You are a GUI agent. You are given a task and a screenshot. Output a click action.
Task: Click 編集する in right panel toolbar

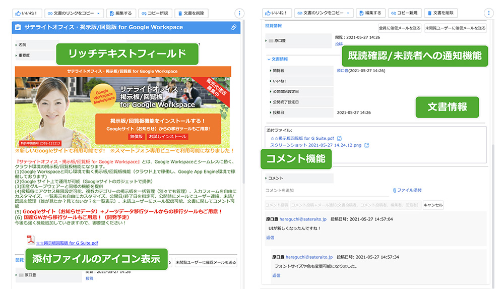tap(370, 13)
